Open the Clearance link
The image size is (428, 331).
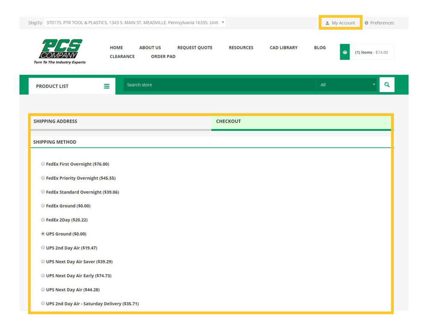point(122,57)
